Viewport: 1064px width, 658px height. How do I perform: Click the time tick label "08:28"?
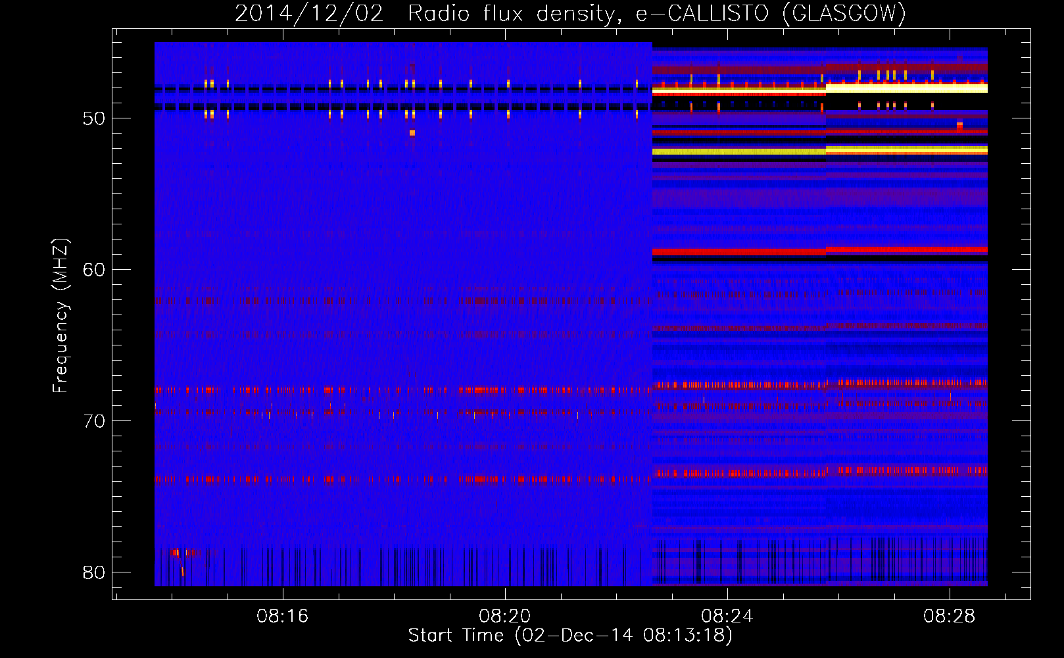point(950,617)
